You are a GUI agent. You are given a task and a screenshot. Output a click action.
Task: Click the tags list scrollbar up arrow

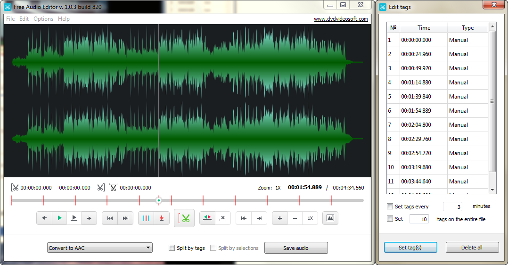492,26
